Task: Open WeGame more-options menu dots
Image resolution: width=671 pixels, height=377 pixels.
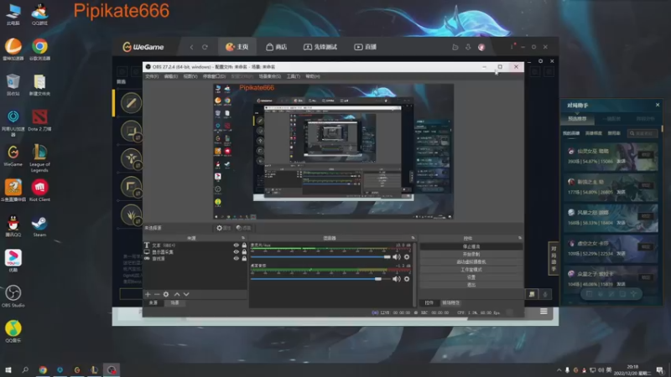Action: coord(512,47)
